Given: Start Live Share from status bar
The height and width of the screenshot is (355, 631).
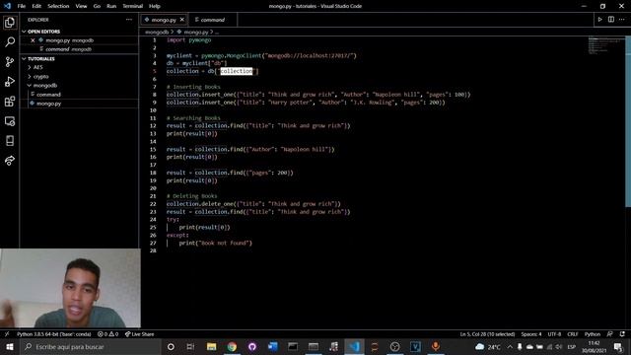Looking at the screenshot, I should 140,334.
